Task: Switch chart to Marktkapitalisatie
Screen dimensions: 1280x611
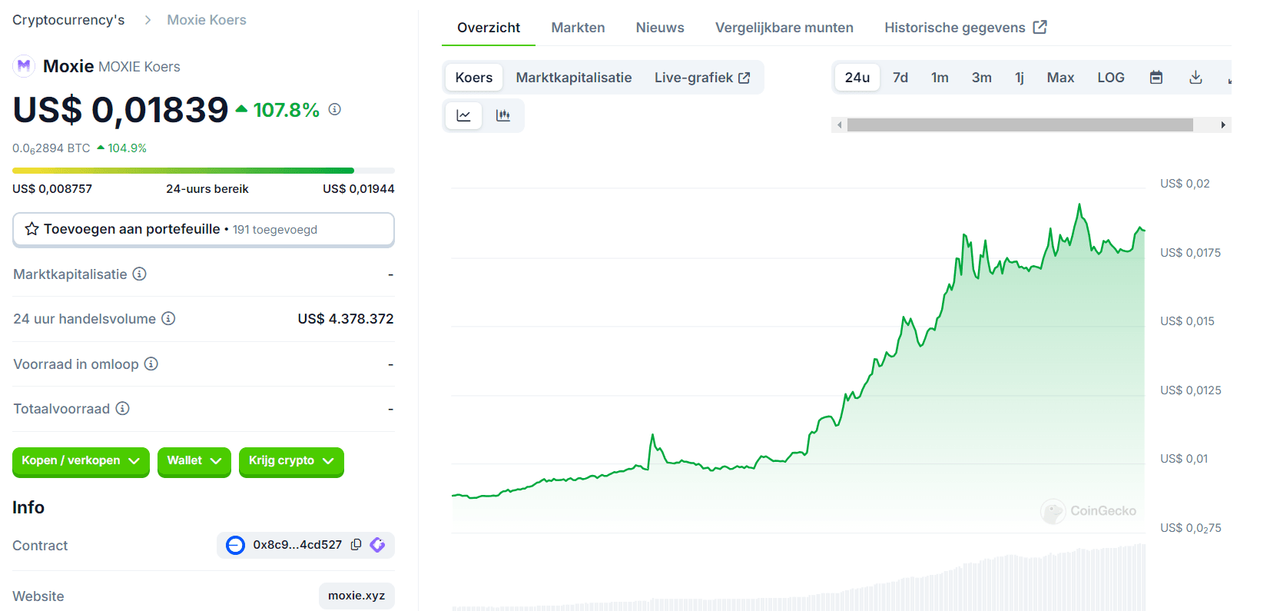Action: click(573, 78)
